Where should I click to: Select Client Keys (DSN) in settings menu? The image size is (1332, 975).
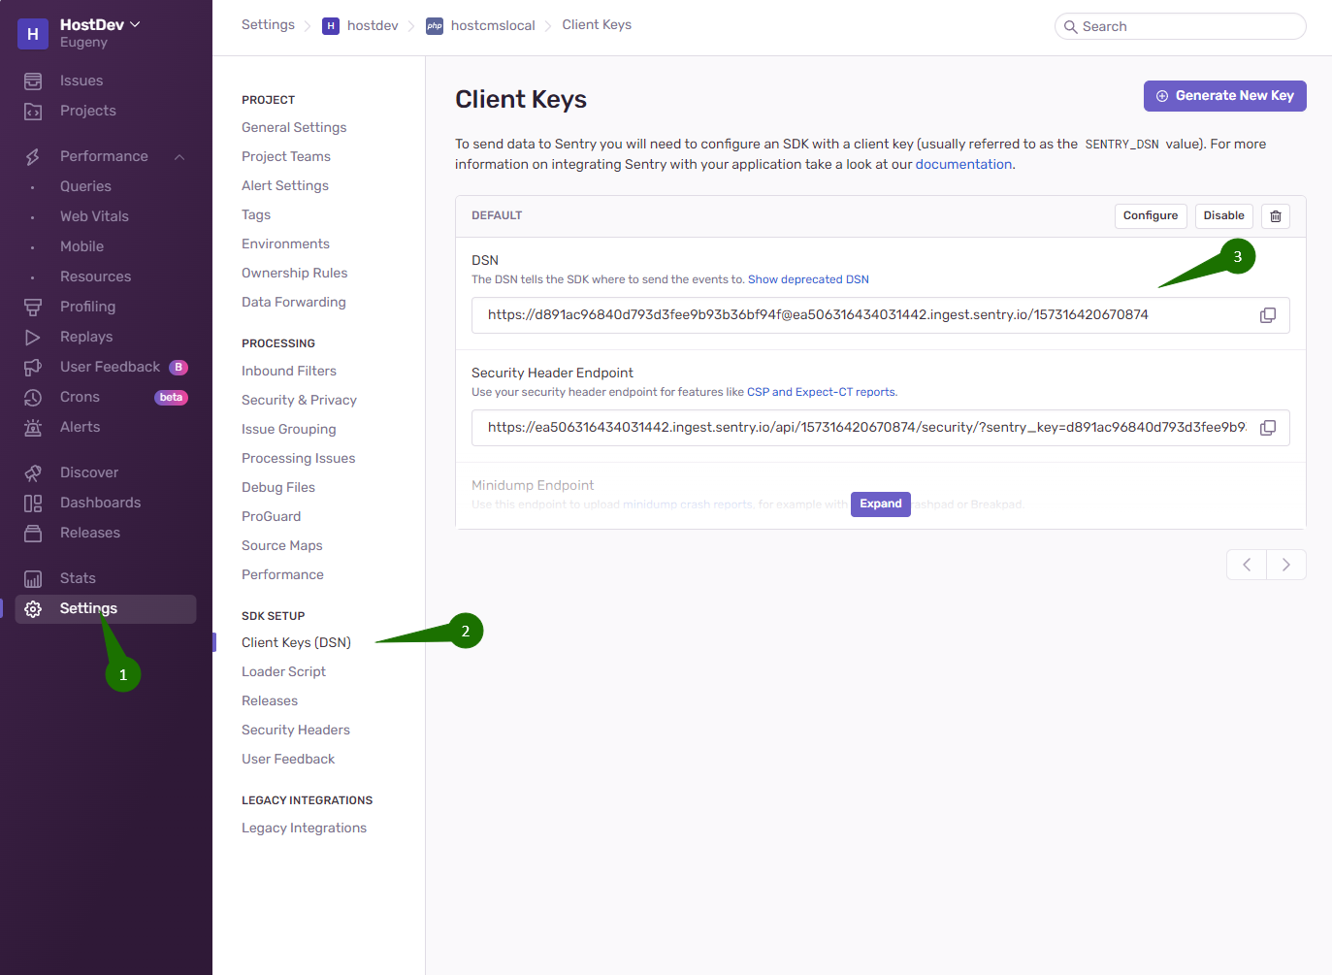click(x=296, y=642)
